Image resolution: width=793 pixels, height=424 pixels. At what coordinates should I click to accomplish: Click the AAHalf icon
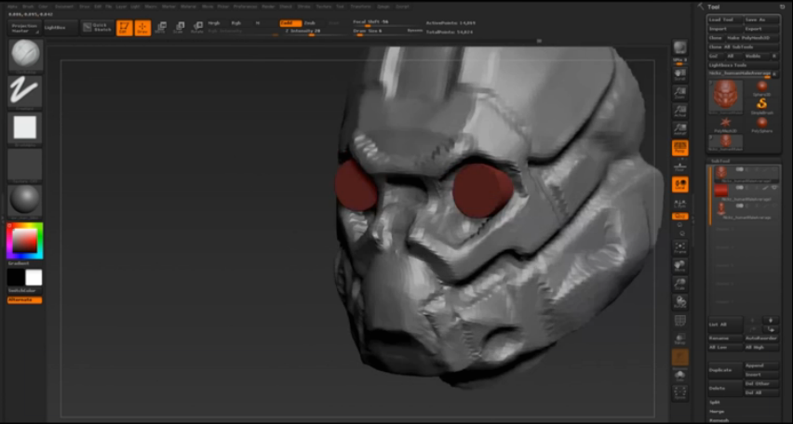[680, 129]
